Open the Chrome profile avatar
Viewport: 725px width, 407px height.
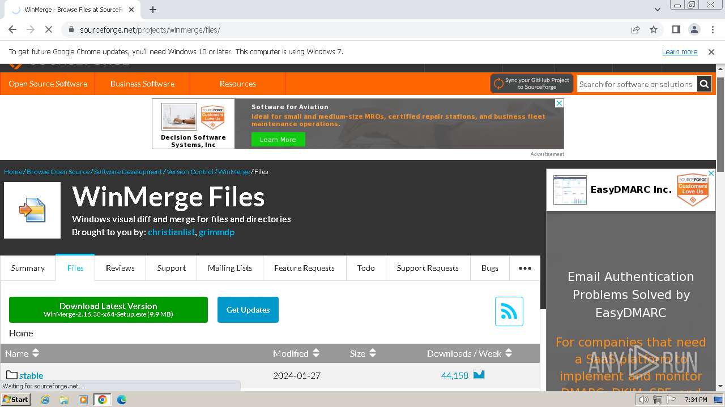pos(694,29)
